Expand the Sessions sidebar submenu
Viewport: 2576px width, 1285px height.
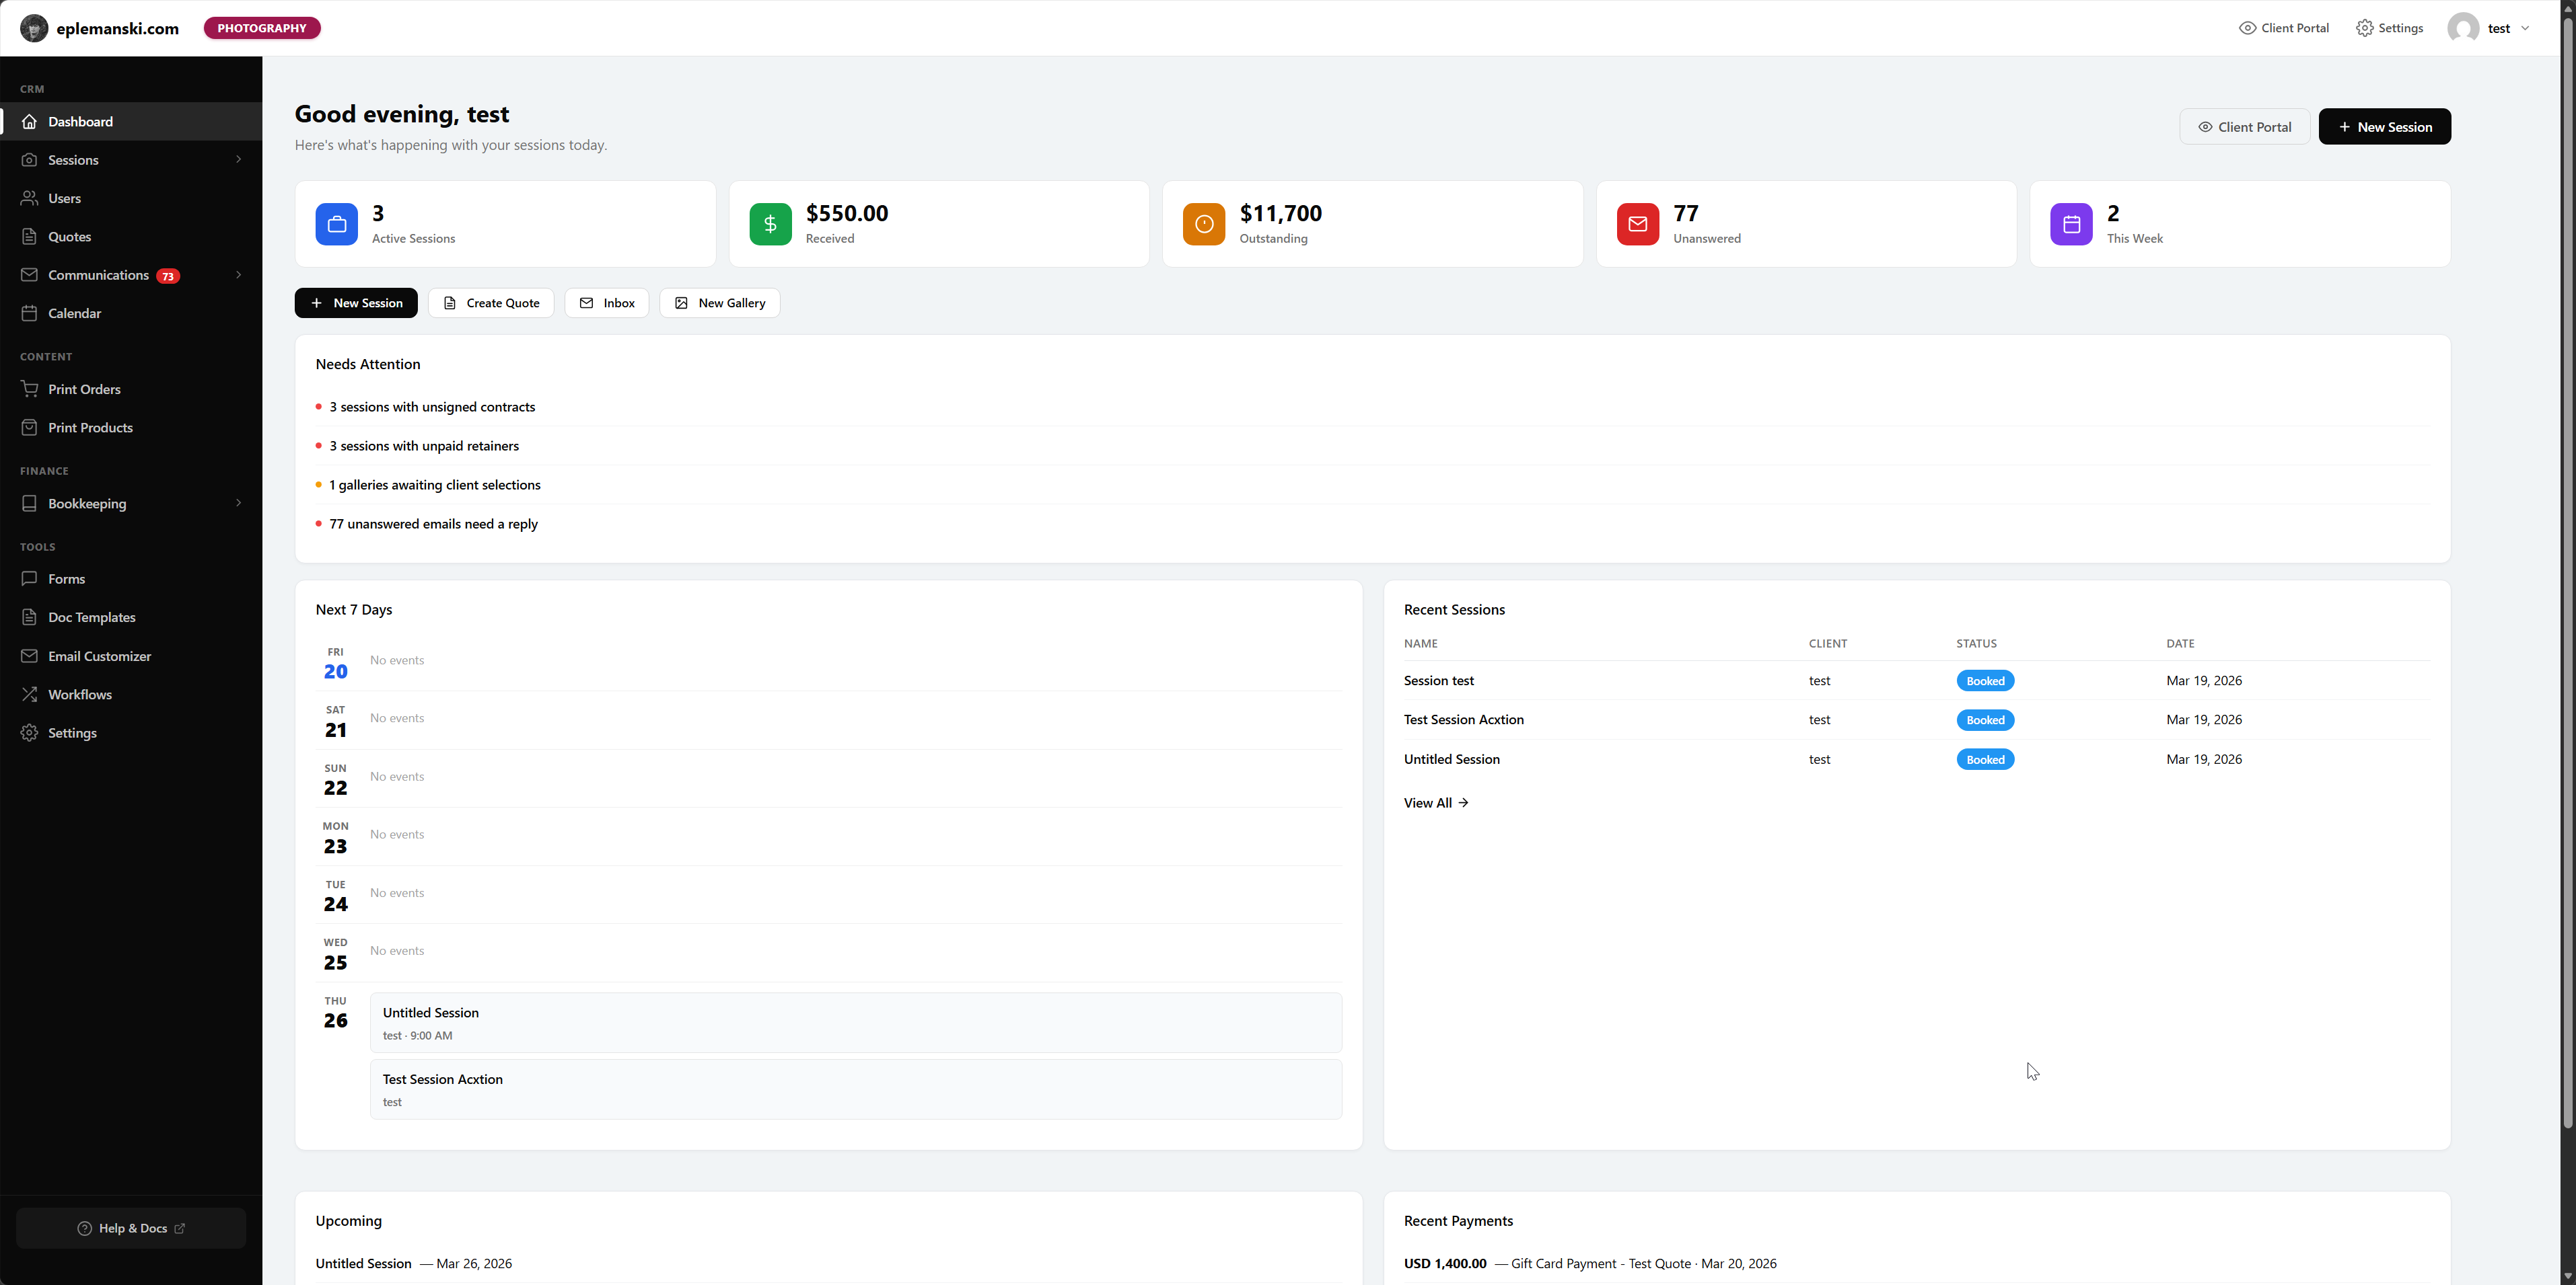click(x=238, y=160)
